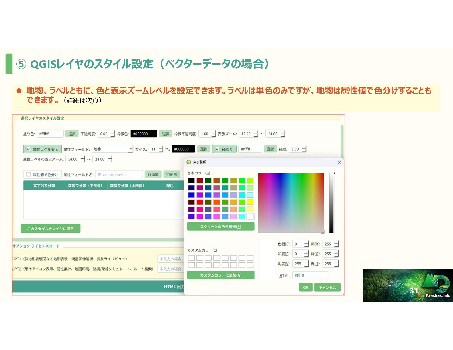453x350 pixels.
Task: Toggle the 属性ラベル表示 checkbox
Action: click(x=29, y=149)
